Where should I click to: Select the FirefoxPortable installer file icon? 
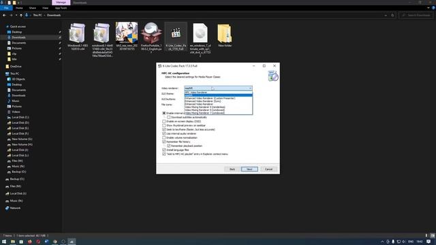pos(151,37)
